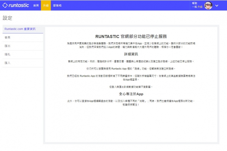Viewport: 227px width, 151px height.
Task: Click the 詳細資訊 subheading
Action: (x=131, y=54)
